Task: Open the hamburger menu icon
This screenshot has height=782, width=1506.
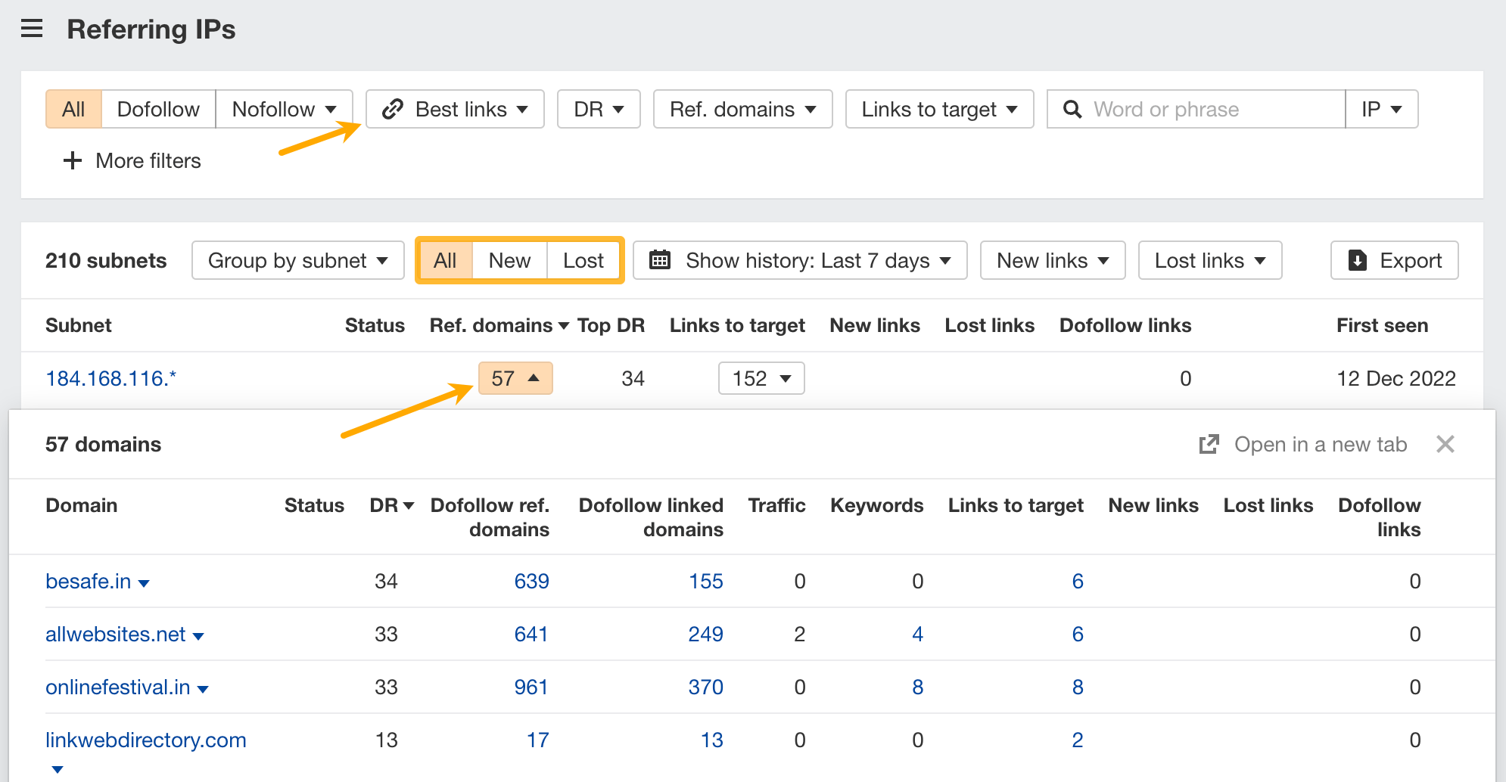Action: point(32,29)
